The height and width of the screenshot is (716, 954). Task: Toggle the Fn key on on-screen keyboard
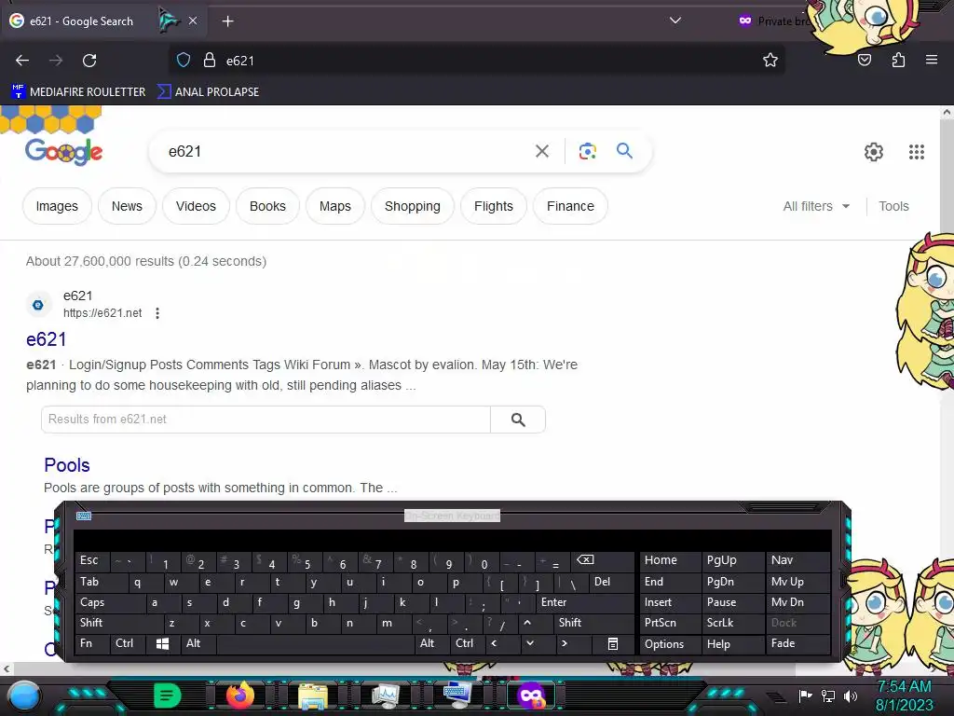(x=92, y=643)
